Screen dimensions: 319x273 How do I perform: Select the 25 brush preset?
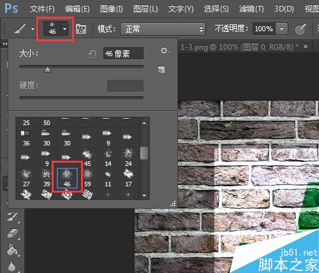tap(26, 122)
